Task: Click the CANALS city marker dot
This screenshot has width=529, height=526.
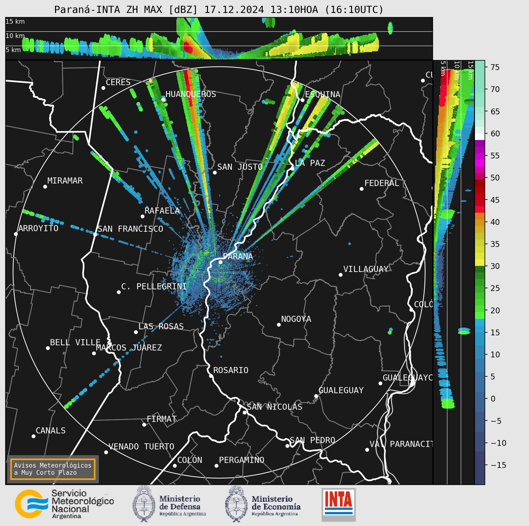Action: click(33, 436)
